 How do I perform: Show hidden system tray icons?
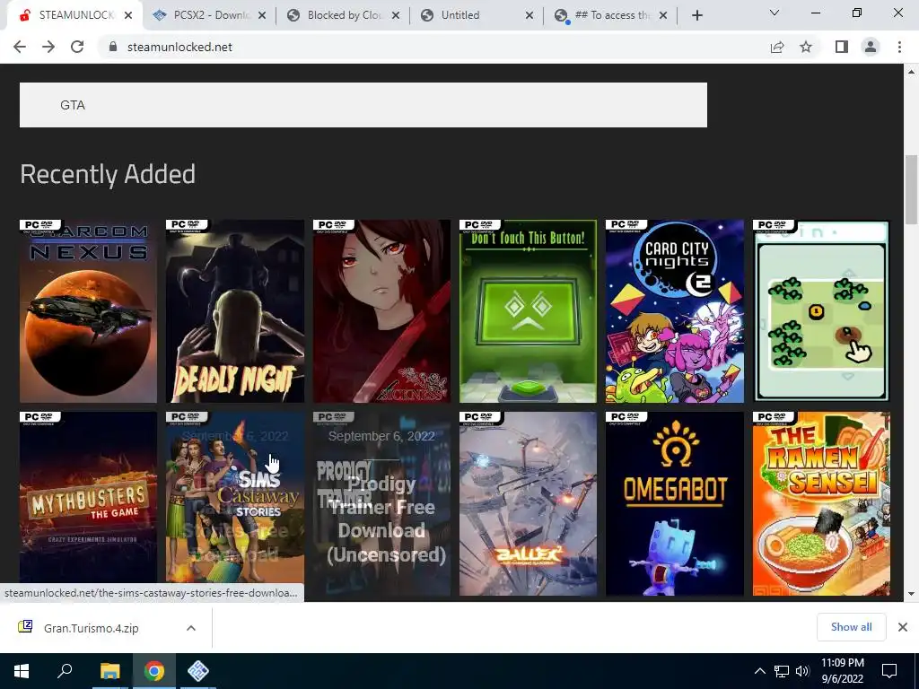tap(759, 671)
